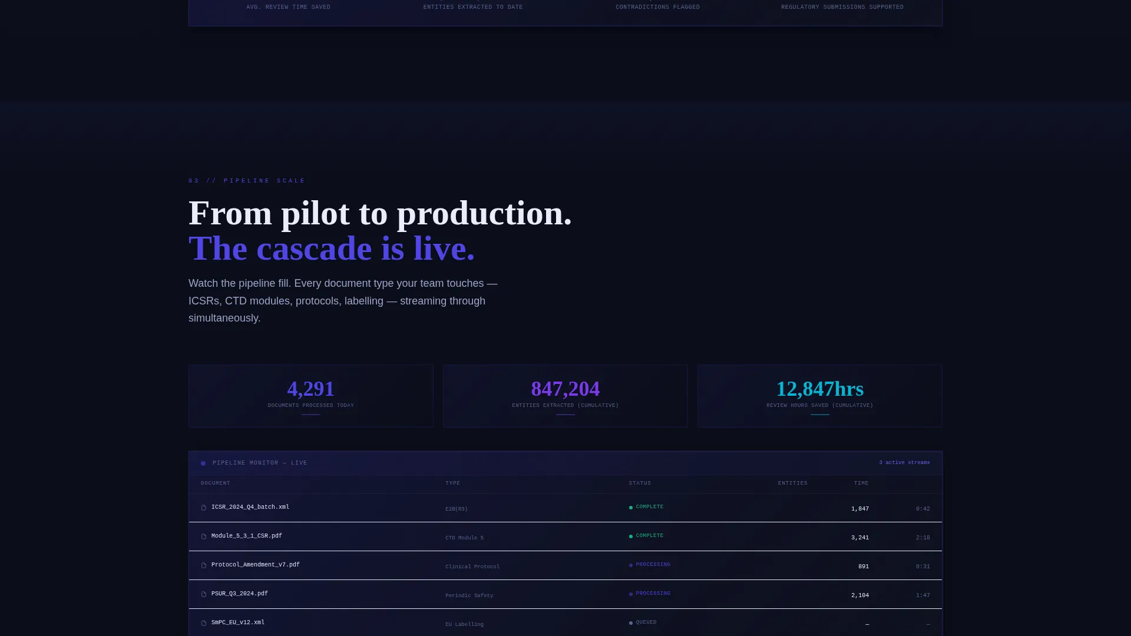Click the time value '0:31'
This screenshot has height=636, width=1131.
pyautogui.click(x=923, y=567)
